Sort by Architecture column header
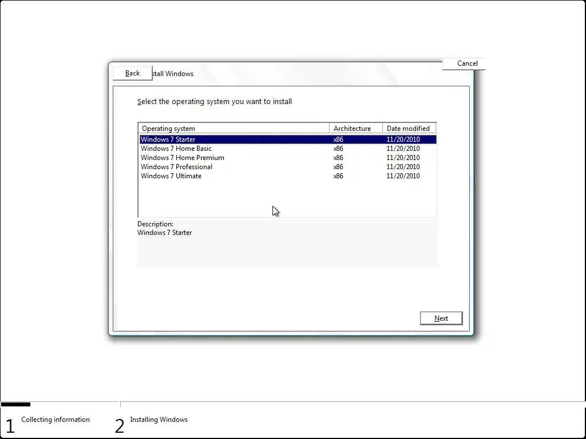586x439 pixels. click(356, 129)
